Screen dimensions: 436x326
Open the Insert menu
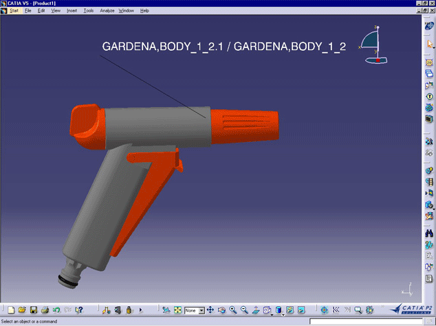(72, 10)
